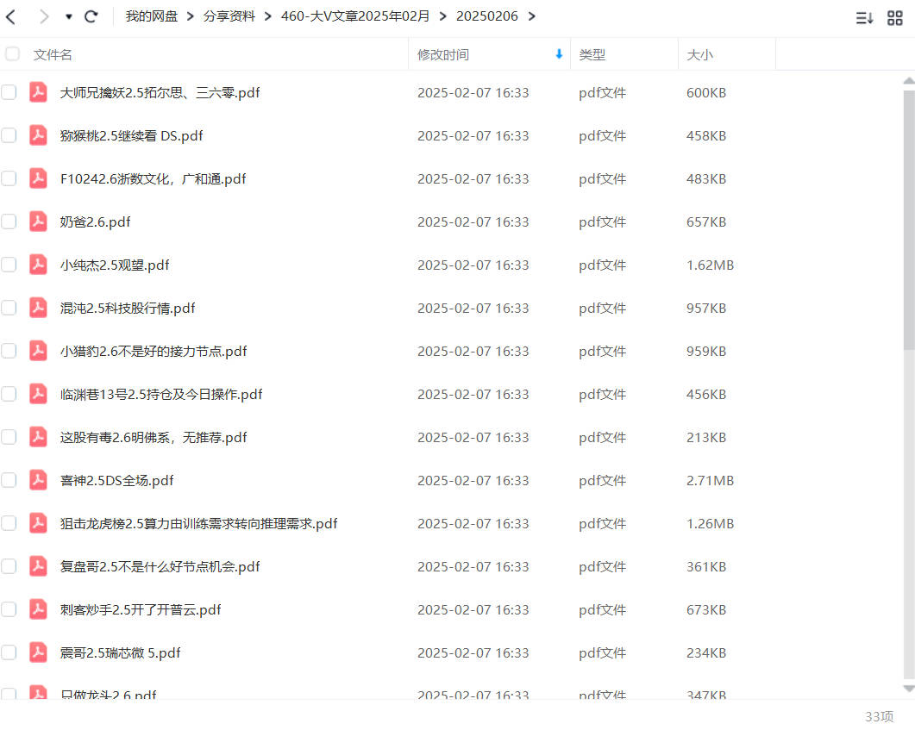Click size value 2.71MB
915x730 pixels.
pyautogui.click(x=710, y=481)
